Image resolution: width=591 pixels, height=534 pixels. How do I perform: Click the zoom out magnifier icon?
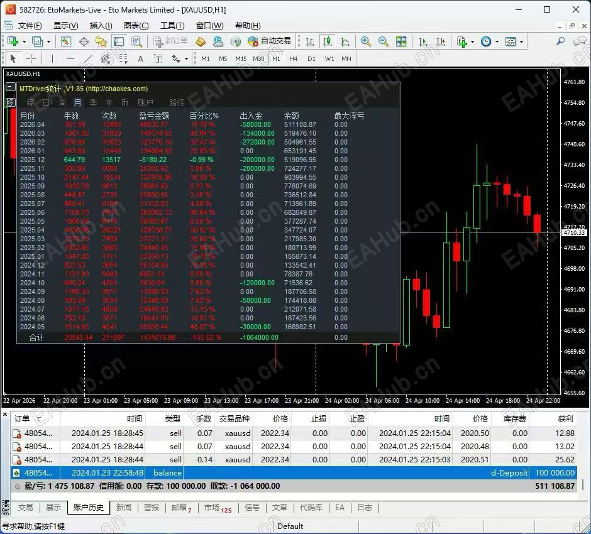pos(383,41)
